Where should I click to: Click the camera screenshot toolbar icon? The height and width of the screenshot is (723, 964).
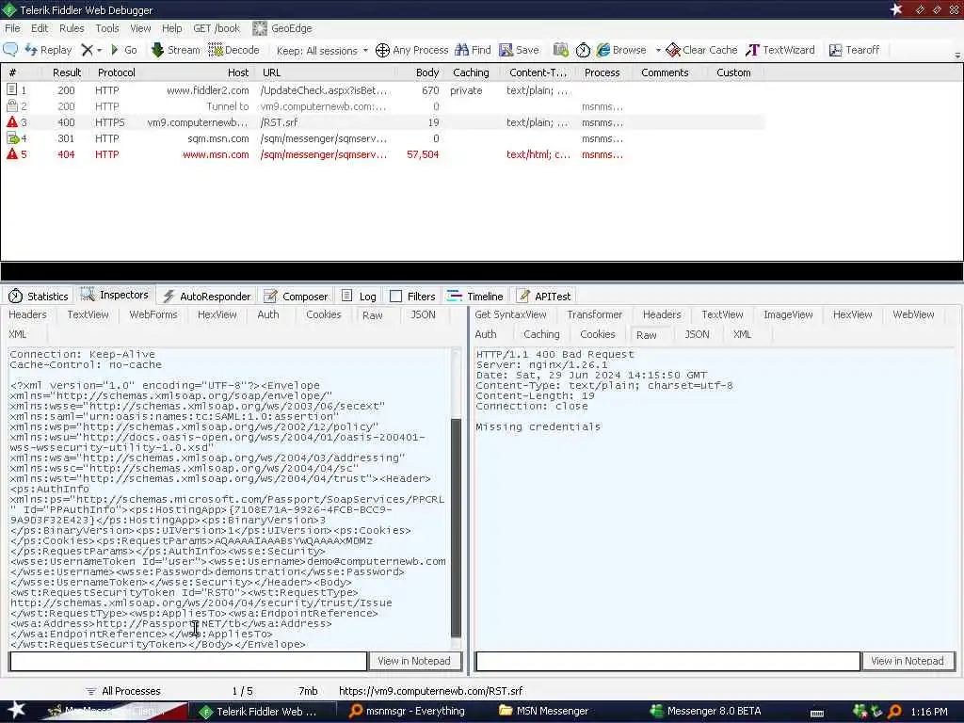pyautogui.click(x=561, y=50)
